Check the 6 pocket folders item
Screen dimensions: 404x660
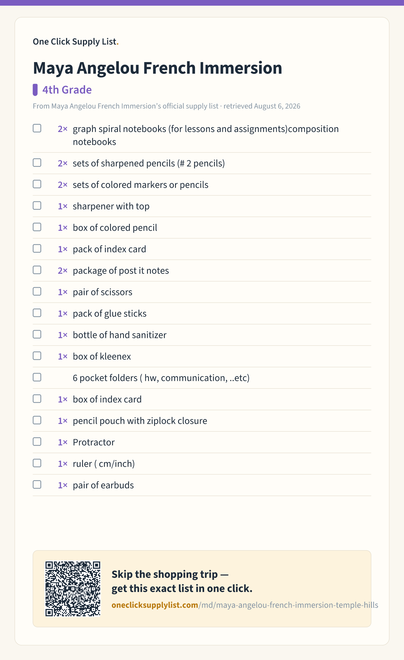pos(37,377)
